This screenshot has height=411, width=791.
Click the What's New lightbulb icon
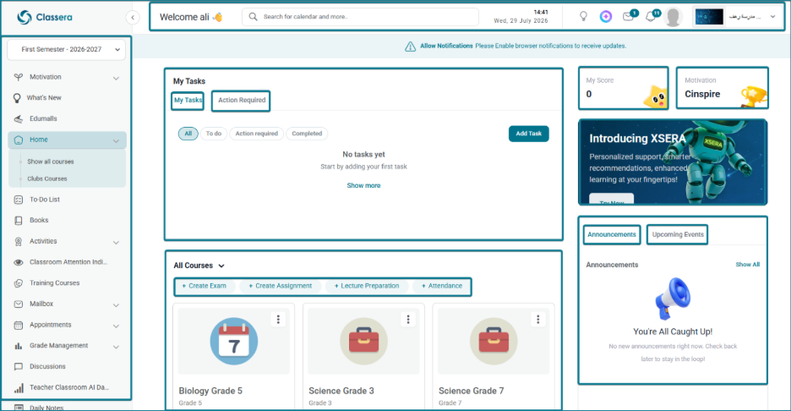coord(17,98)
